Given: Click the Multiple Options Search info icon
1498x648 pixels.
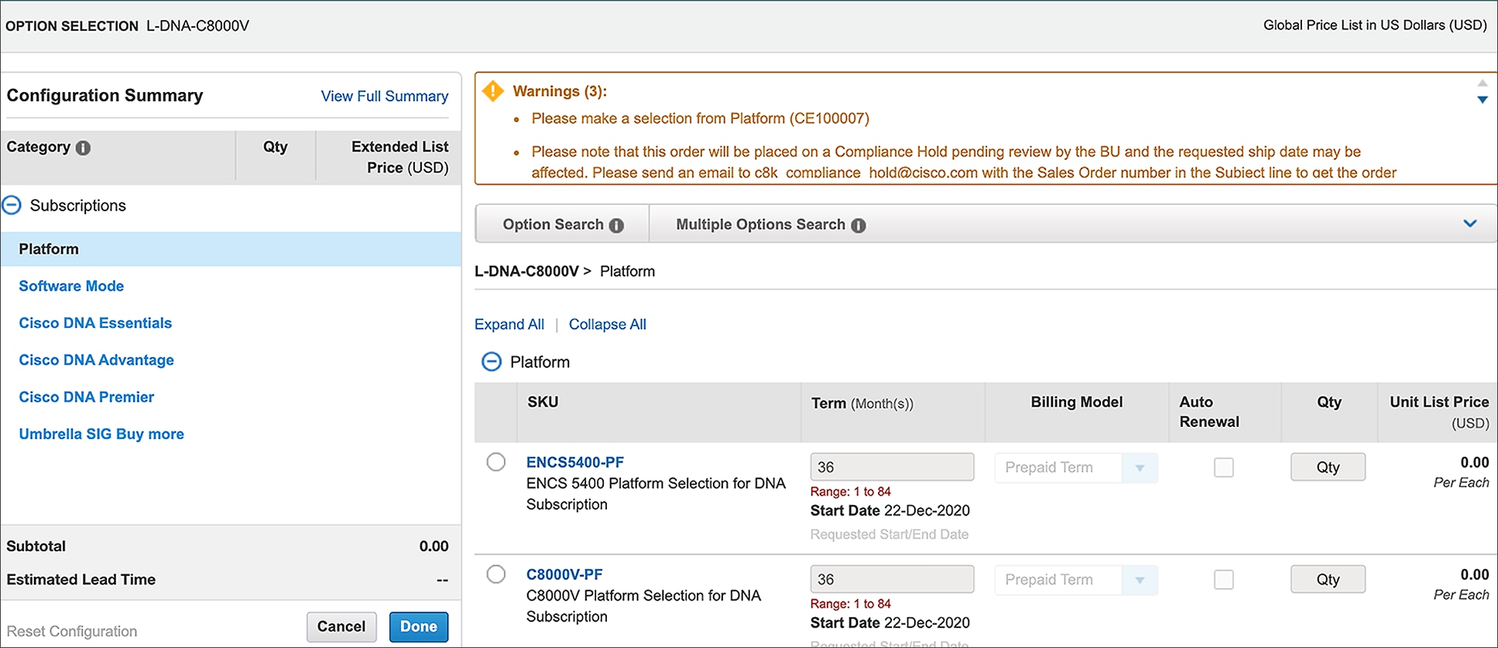Looking at the screenshot, I should click(x=859, y=226).
